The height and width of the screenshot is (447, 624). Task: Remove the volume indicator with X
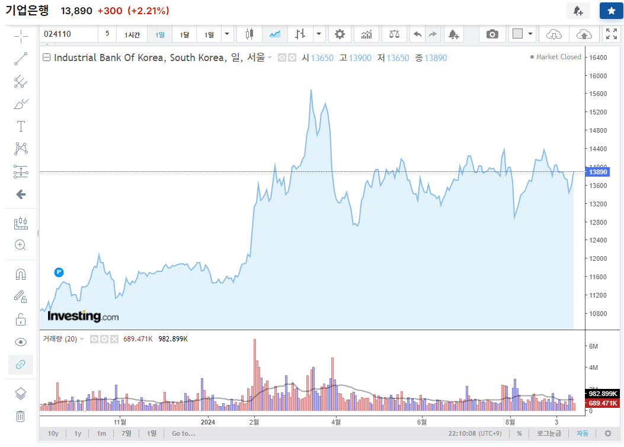(x=114, y=339)
